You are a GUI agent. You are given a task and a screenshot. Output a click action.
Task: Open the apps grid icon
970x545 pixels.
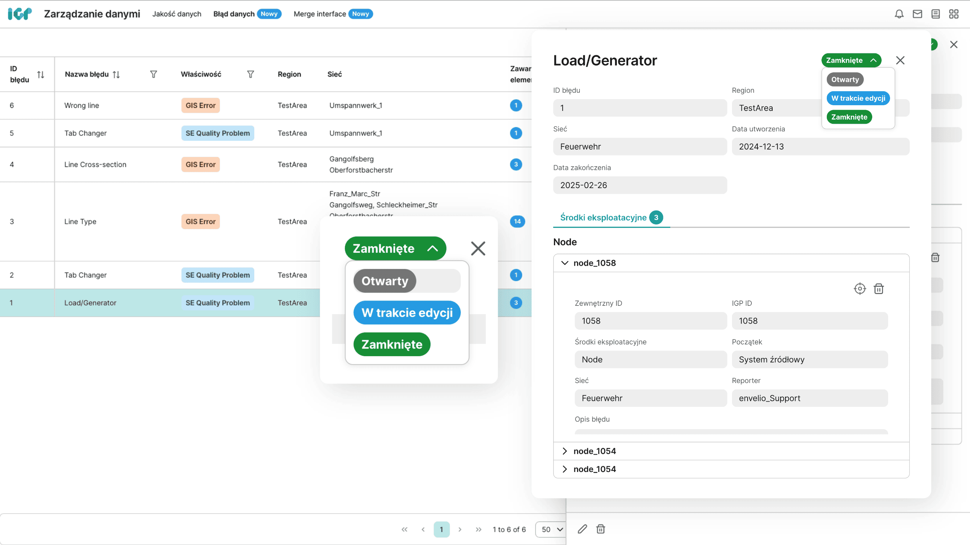(954, 14)
